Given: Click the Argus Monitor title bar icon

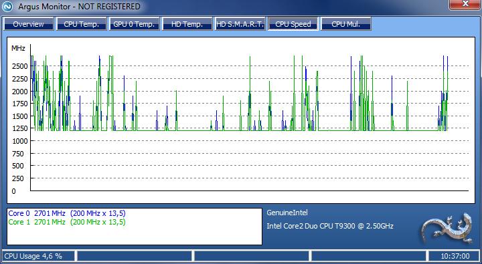Looking at the screenshot, I should tap(7, 7).
